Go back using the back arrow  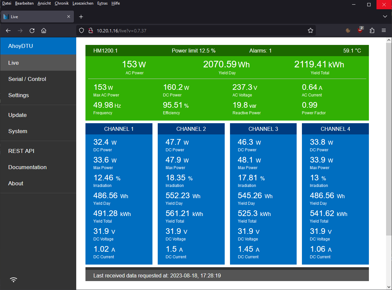click(x=9, y=31)
